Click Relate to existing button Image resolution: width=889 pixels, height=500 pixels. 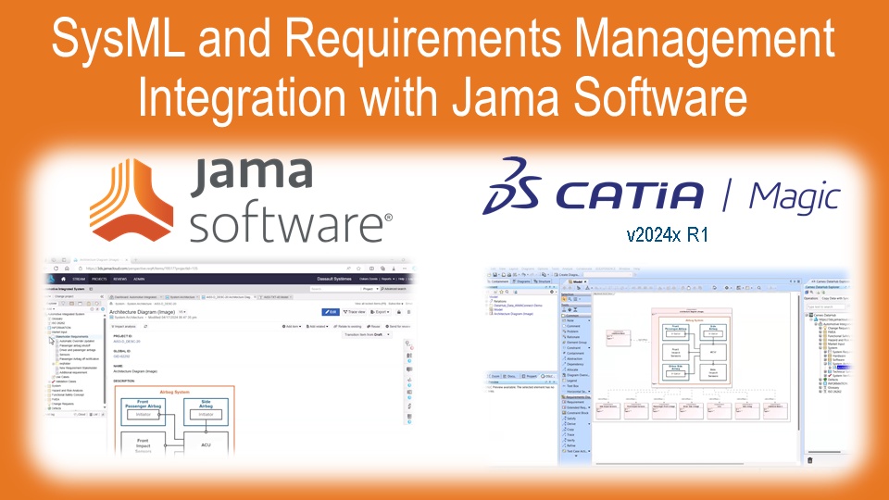pyautogui.click(x=347, y=327)
